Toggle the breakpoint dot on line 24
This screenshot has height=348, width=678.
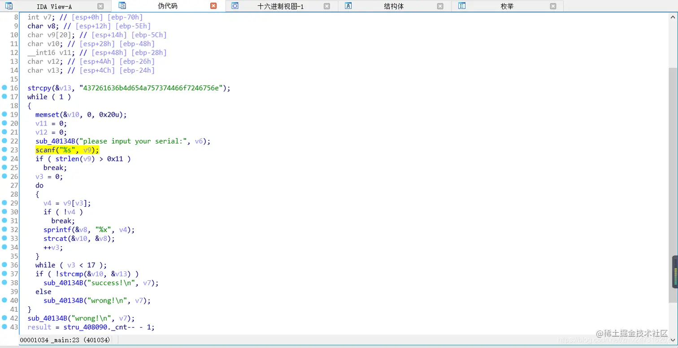[4, 159]
